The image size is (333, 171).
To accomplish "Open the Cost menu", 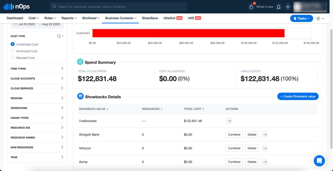I will (34, 18).
